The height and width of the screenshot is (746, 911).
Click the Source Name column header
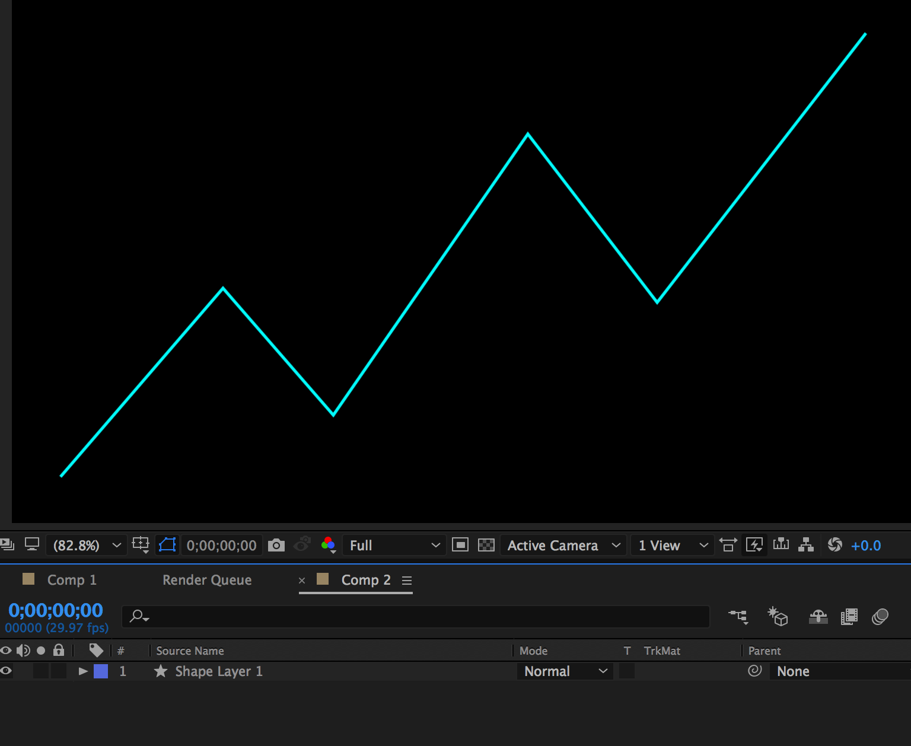(190, 651)
